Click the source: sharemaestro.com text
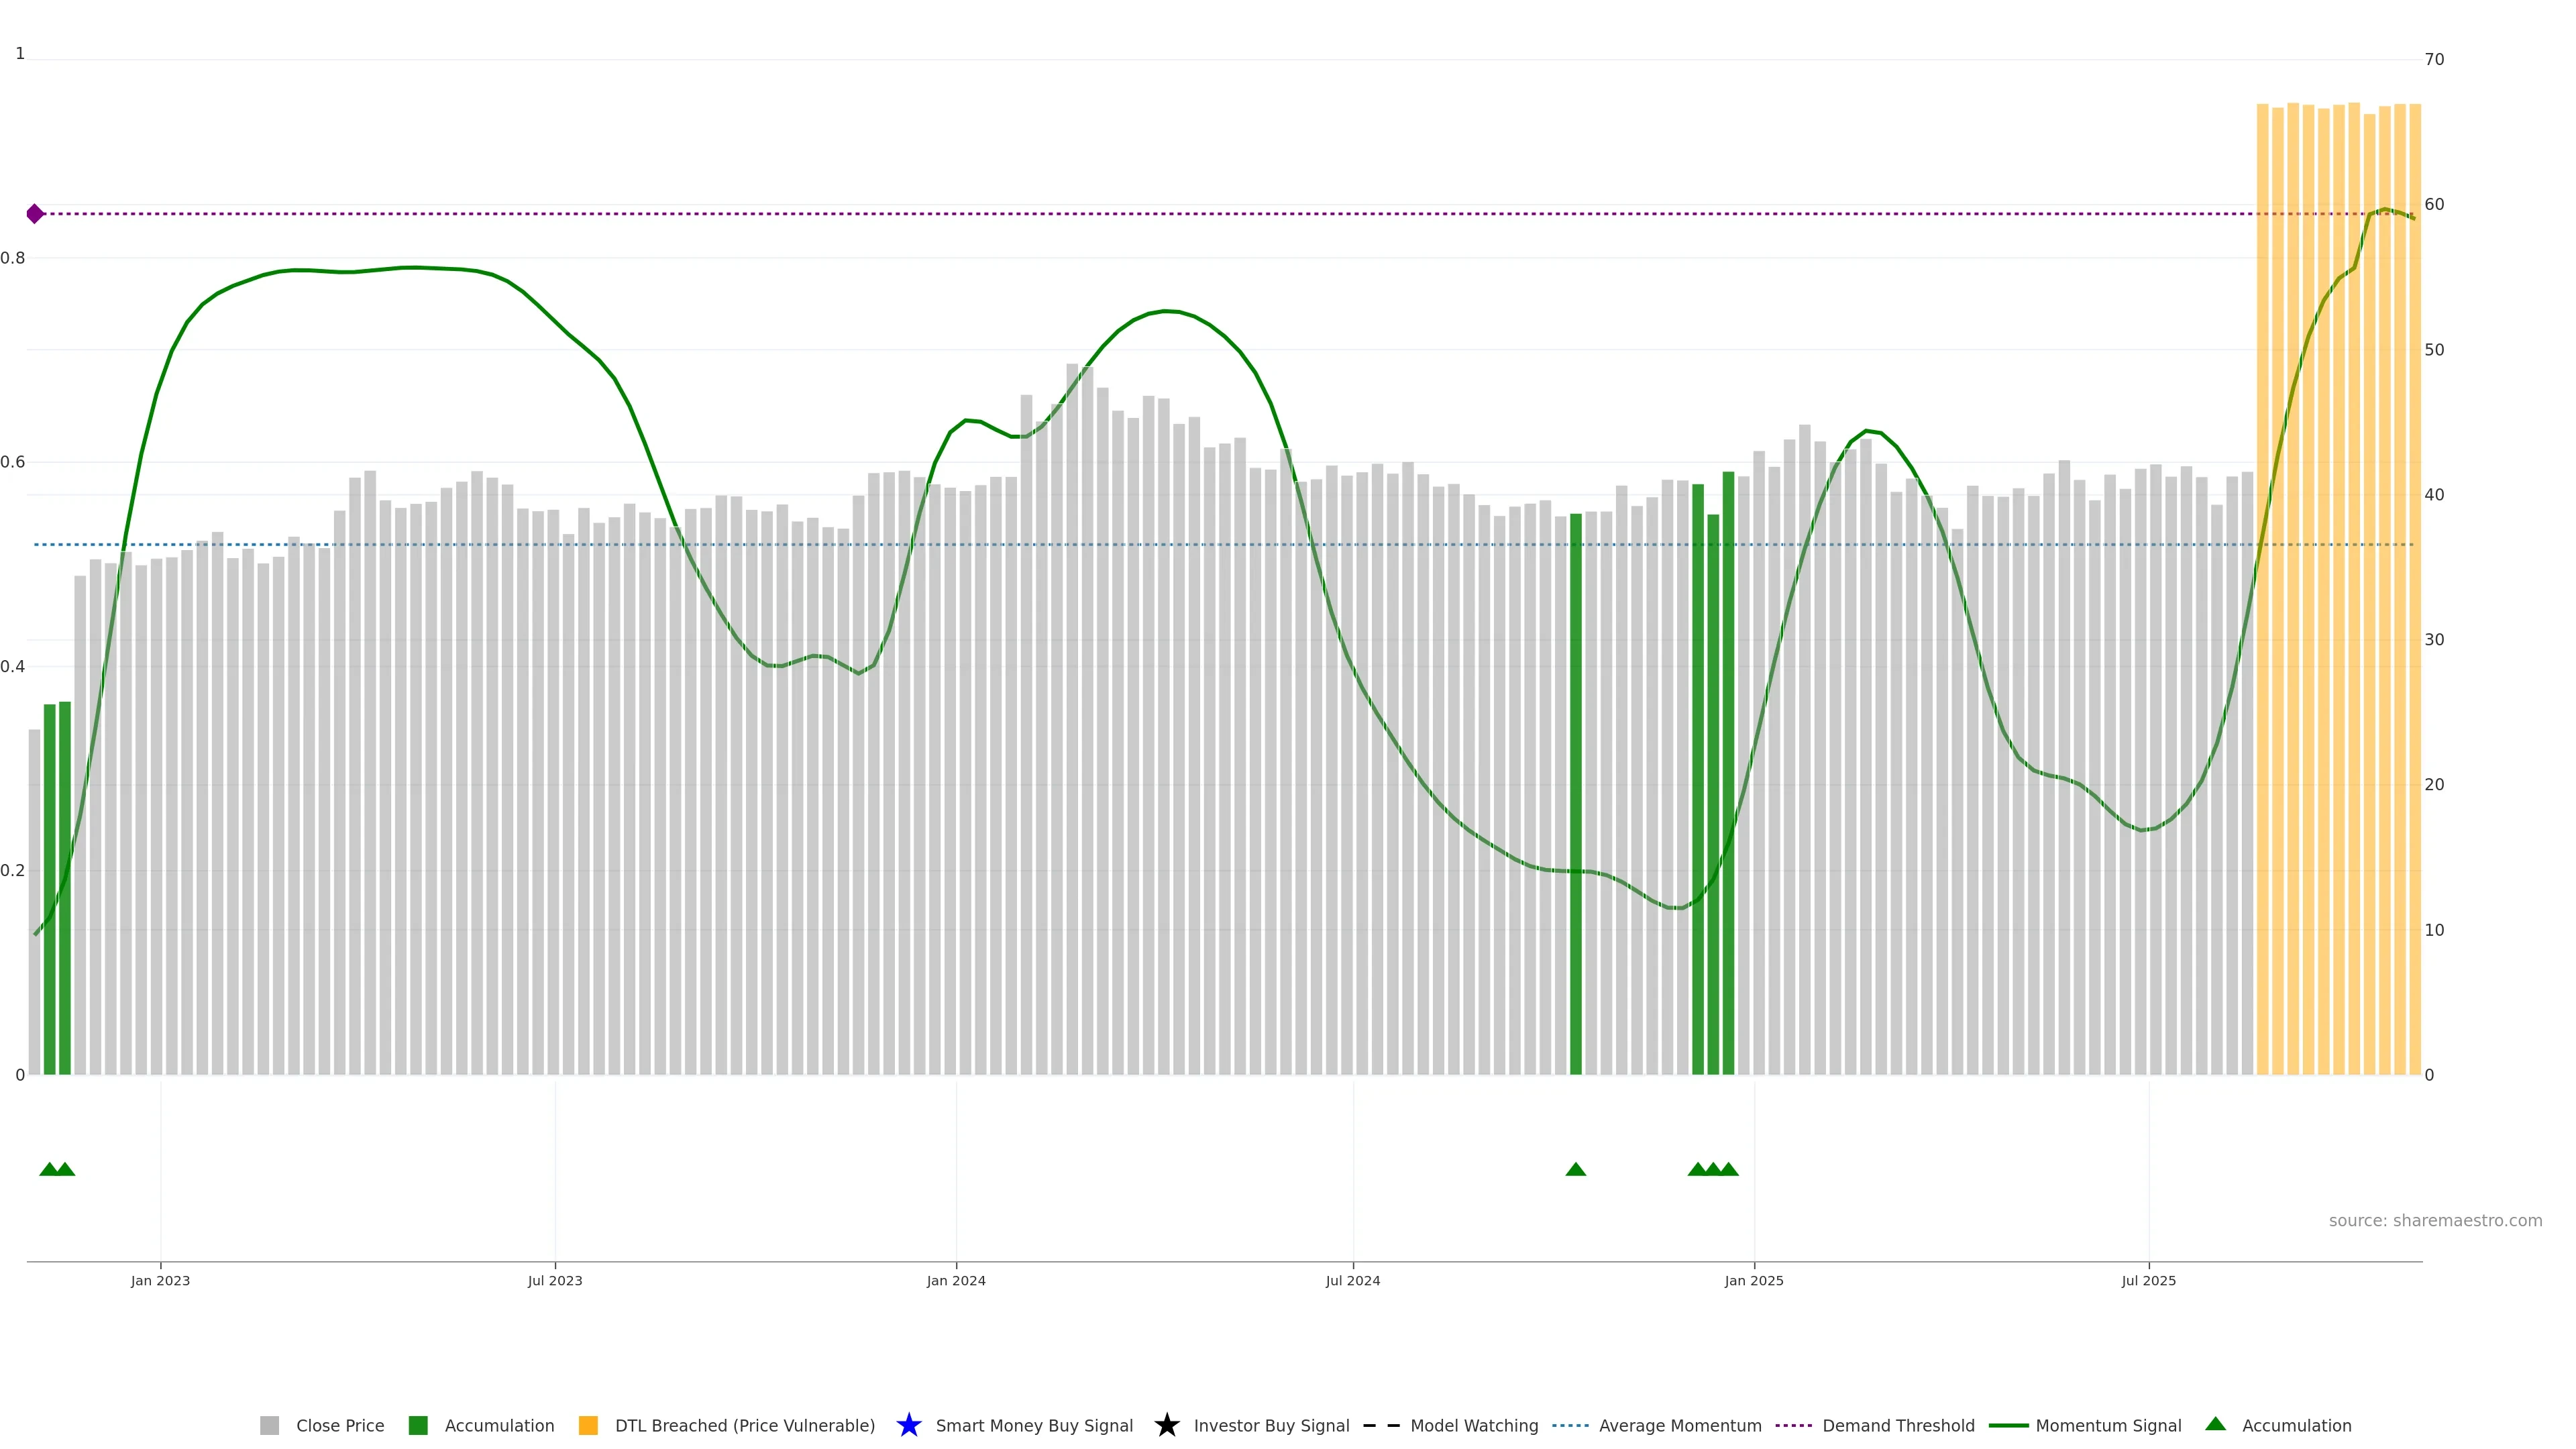Screen dimensions: 2576x1449 tap(2435, 1220)
